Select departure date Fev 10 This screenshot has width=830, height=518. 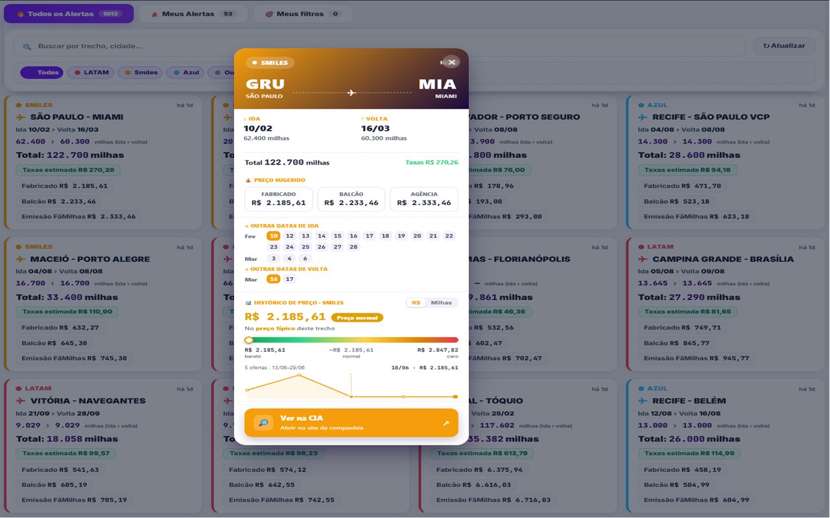[x=274, y=236]
